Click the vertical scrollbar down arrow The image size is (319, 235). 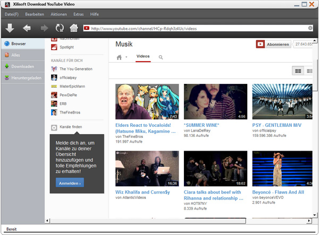click(x=315, y=215)
